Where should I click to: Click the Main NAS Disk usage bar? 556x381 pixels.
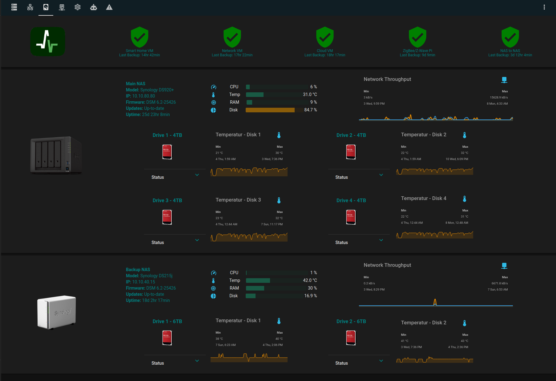[x=274, y=110]
